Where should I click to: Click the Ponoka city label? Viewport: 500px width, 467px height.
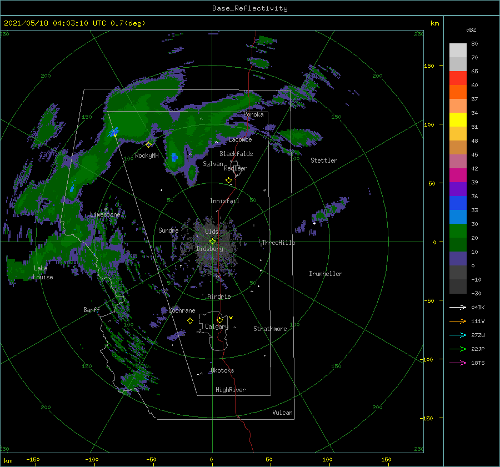(253, 114)
